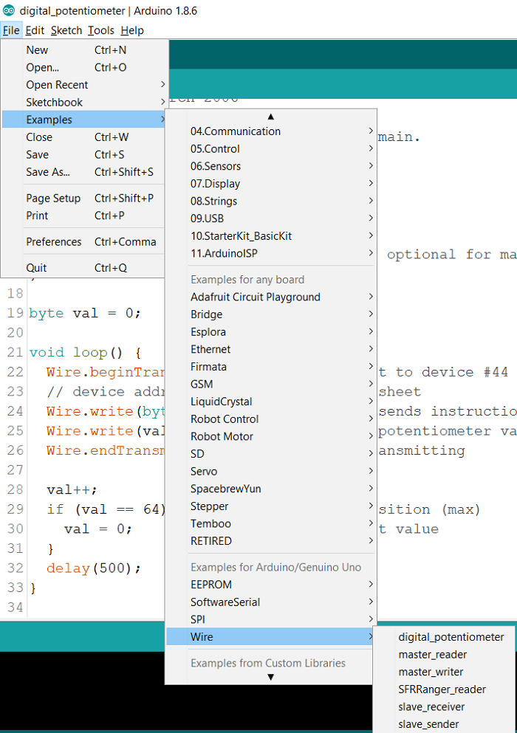Expand 09.USB examples
Image resolution: width=517 pixels, height=733 pixels.
coord(271,218)
